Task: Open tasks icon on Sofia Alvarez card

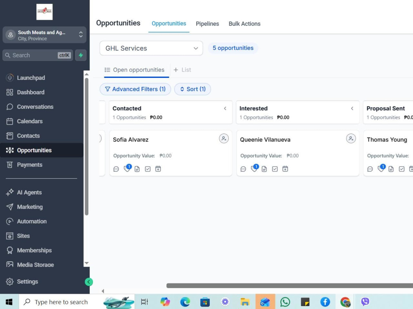Action: pyautogui.click(x=148, y=169)
